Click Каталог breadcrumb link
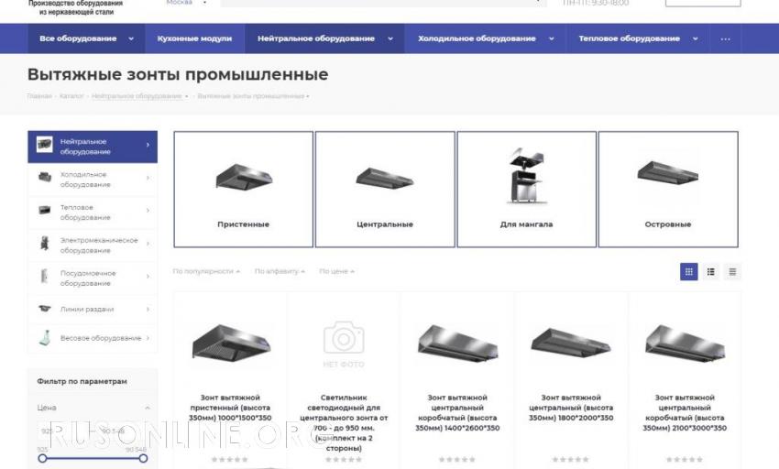This screenshot has width=779, height=469. [71, 96]
